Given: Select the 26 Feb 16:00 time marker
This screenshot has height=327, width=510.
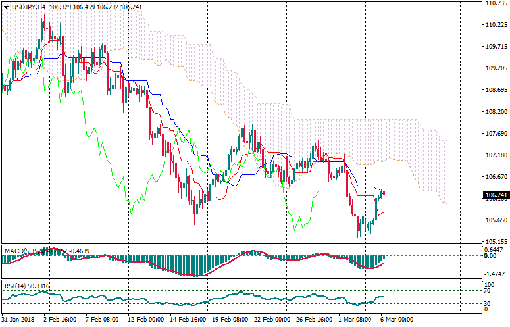Looking at the screenshot, I should (315, 320).
